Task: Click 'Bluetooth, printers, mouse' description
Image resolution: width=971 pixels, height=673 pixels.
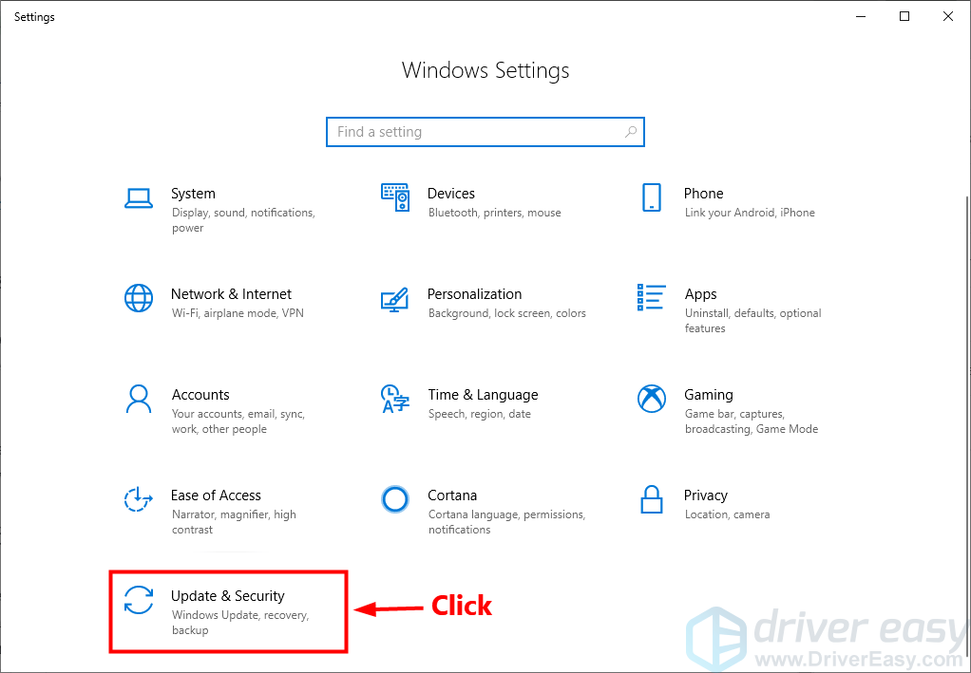Action: coord(494,213)
